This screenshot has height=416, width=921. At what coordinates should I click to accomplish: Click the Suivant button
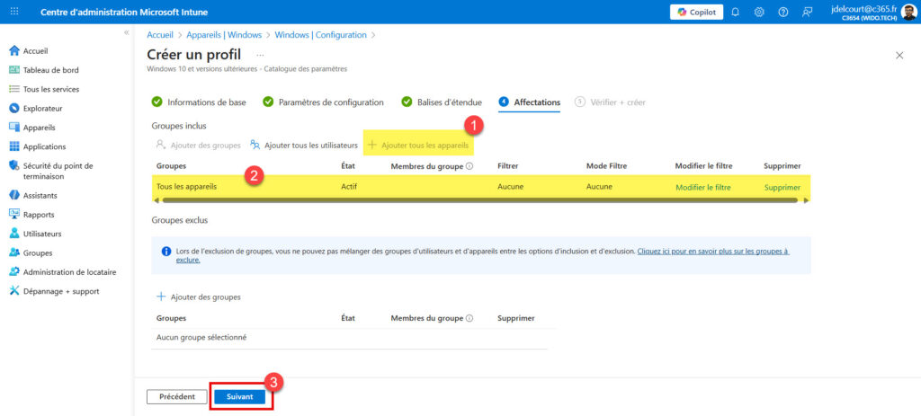(x=240, y=396)
